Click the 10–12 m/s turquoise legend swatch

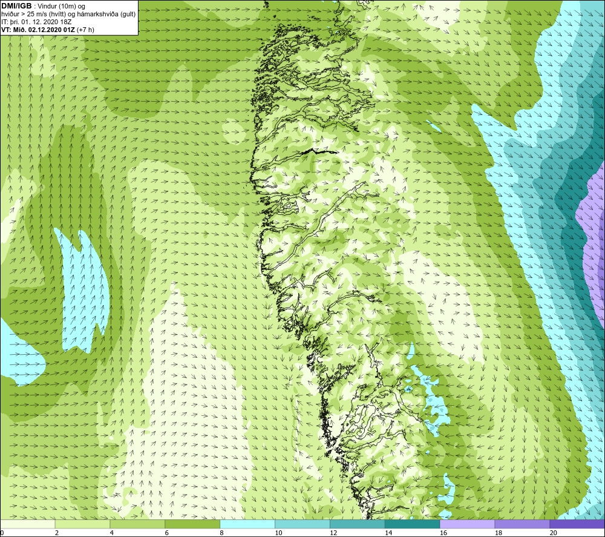click(x=302, y=524)
